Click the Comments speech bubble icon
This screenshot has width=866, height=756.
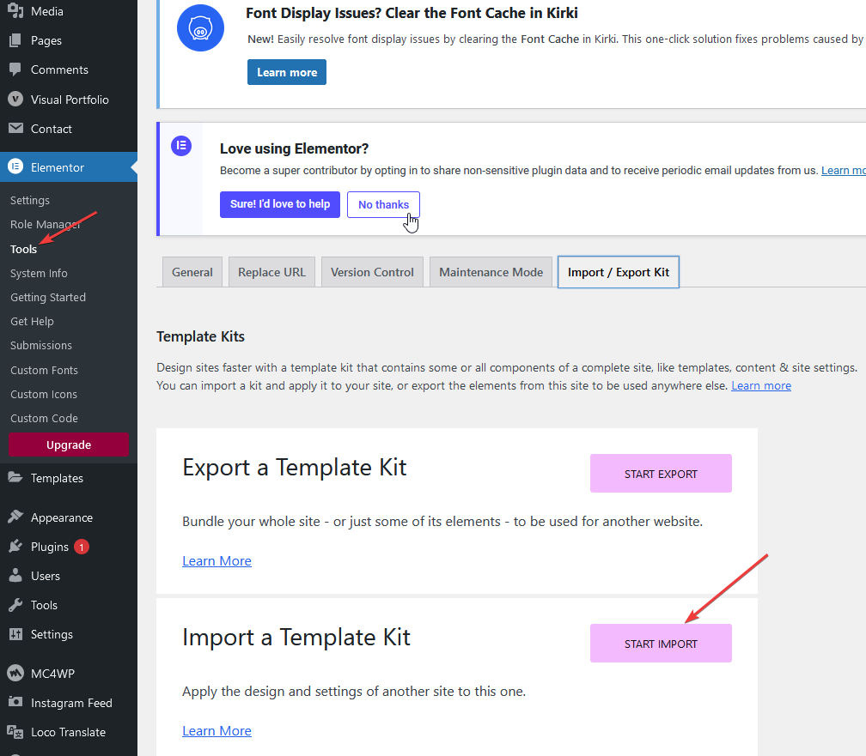pyautogui.click(x=15, y=70)
